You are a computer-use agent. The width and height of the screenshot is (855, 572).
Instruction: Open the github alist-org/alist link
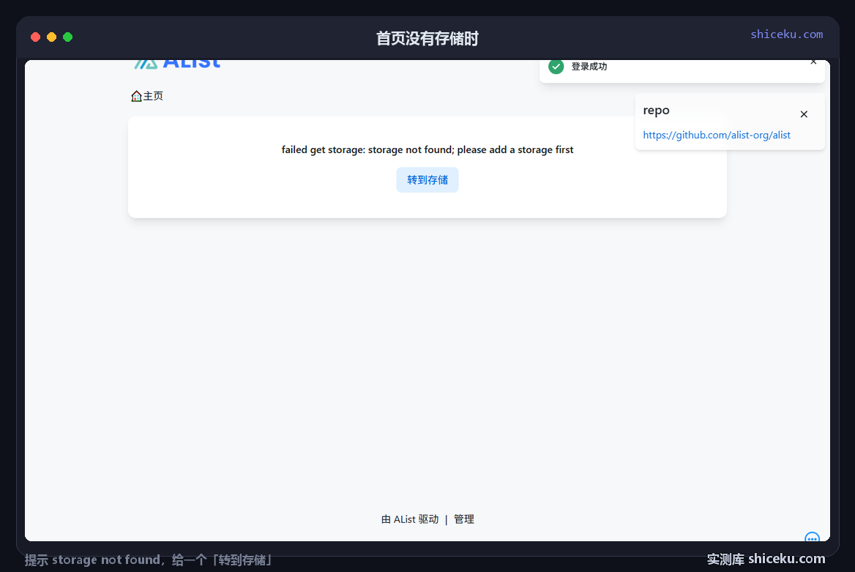point(717,135)
